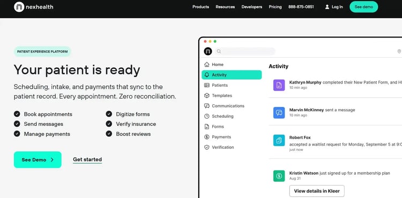Click the name Marvin McKinney
This screenshot has height=198, width=402.
[307, 110]
